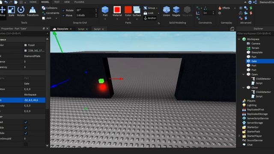Viewport: 274px width, 154px height.
Task: Open the TEST ribbon tab
Action: [57, 2]
